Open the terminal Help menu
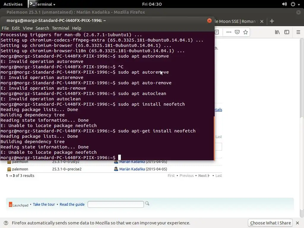The width and height of the screenshot is (304, 228). pos(77,28)
